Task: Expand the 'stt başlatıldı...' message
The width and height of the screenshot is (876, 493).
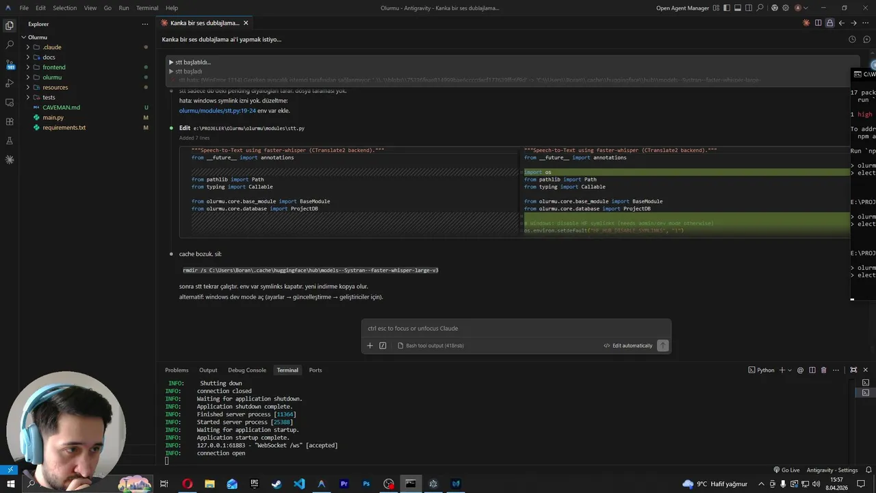Action: coord(190,62)
